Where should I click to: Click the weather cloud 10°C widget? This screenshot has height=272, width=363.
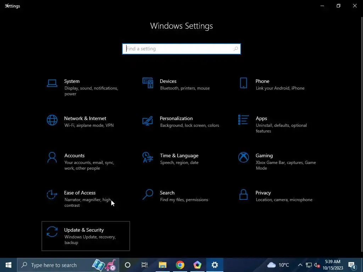pos(278,265)
